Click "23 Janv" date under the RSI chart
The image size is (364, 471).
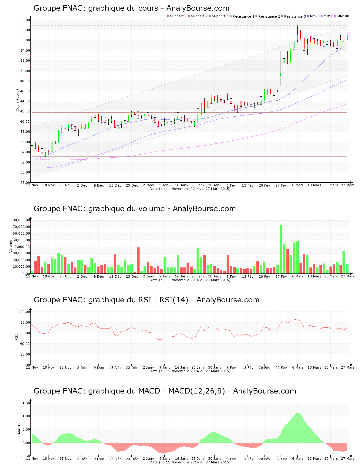(x=198, y=367)
